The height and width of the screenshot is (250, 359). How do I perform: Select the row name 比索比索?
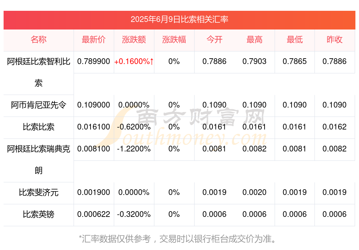tap(38, 127)
